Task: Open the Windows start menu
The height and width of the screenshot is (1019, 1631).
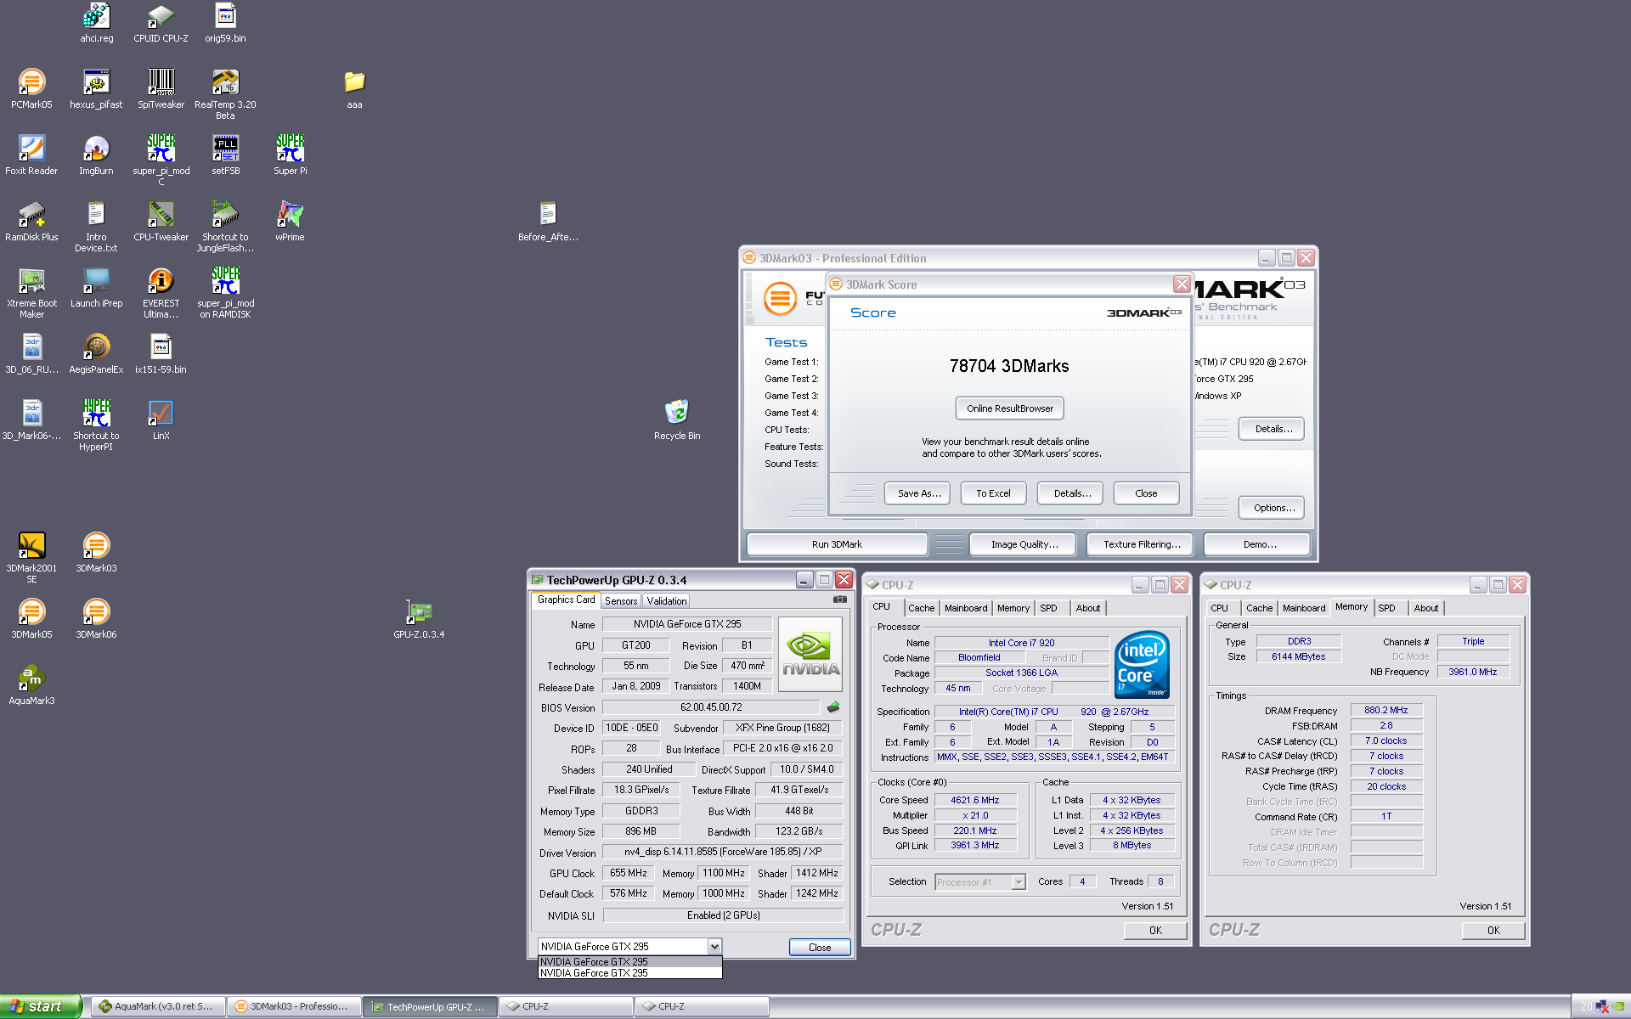Action: pos(40,1006)
